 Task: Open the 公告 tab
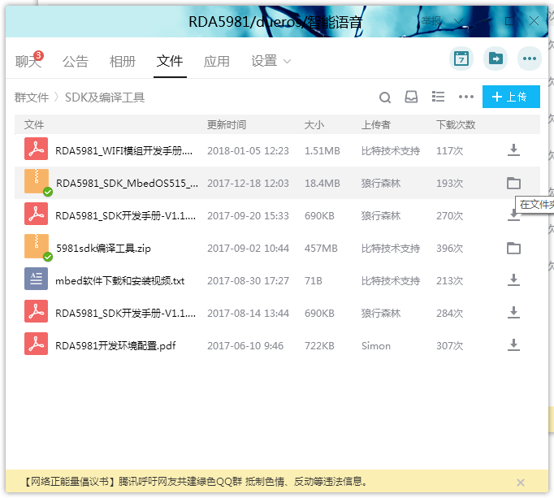pyautogui.click(x=76, y=61)
